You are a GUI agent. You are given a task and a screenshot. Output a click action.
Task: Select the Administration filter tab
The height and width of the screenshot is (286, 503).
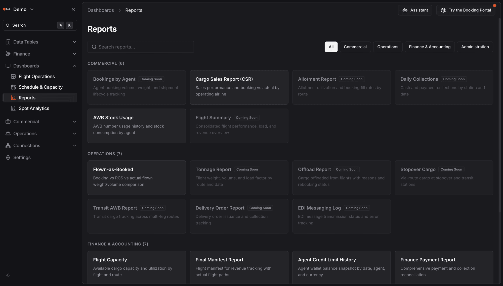tap(475, 47)
